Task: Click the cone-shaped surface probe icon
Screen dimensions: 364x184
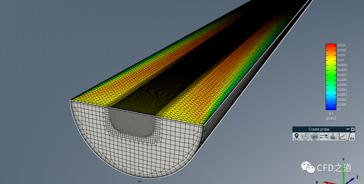Action: (333, 137)
